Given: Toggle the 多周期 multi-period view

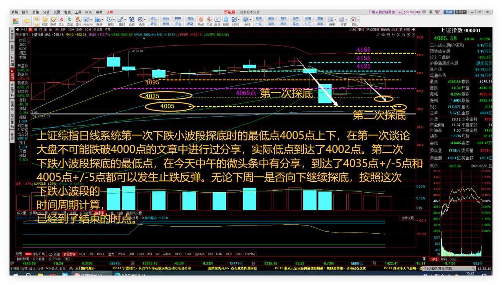Looking at the screenshot, I should 98,30.
